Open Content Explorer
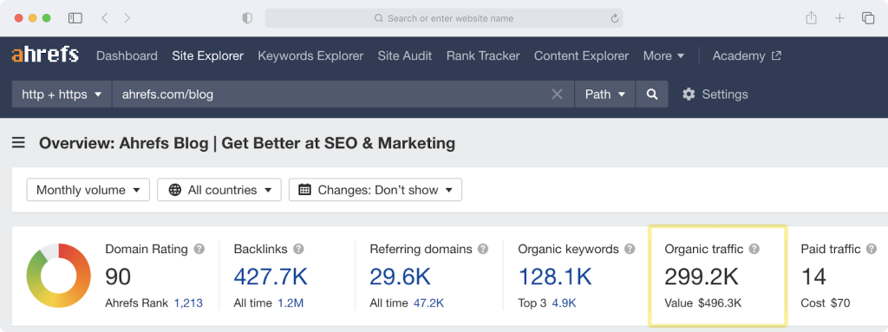 click(581, 55)
